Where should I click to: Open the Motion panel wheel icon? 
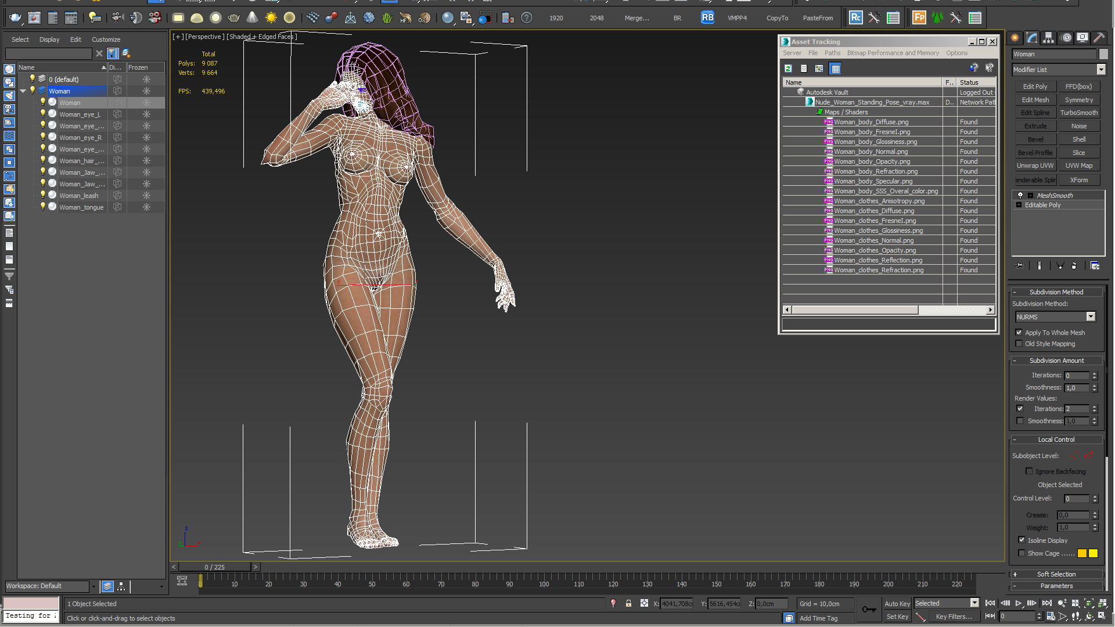point(1066,38)
